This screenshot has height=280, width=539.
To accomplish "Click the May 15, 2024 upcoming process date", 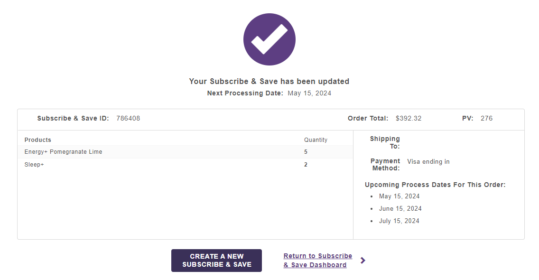I will tap(399, 196).
